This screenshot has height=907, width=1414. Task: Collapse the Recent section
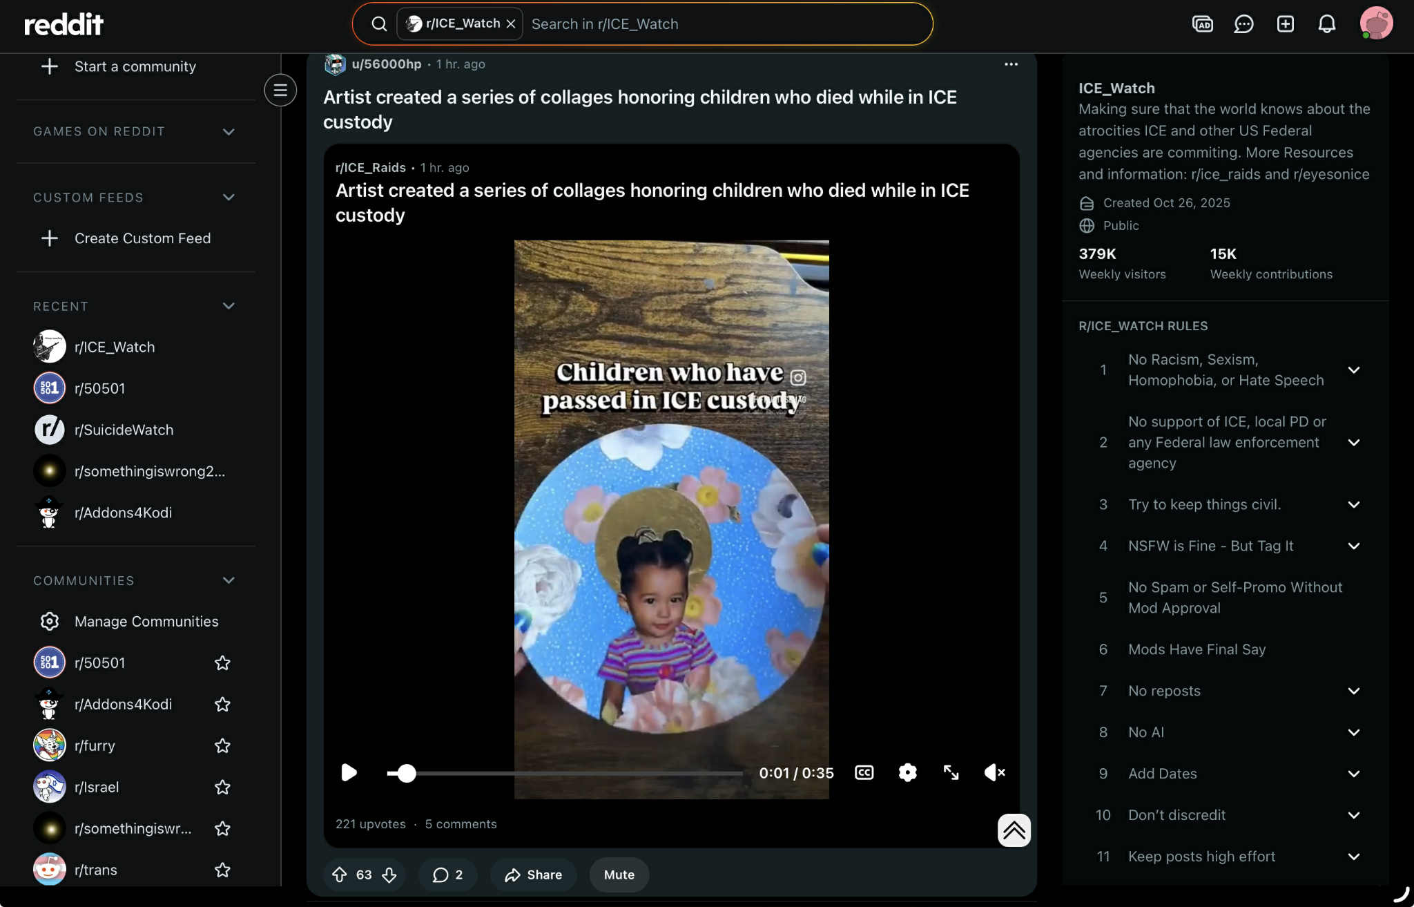pyautogui.click(x=229, y=306)
